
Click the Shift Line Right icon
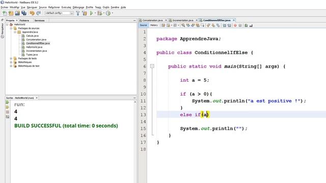coord(229,25)
